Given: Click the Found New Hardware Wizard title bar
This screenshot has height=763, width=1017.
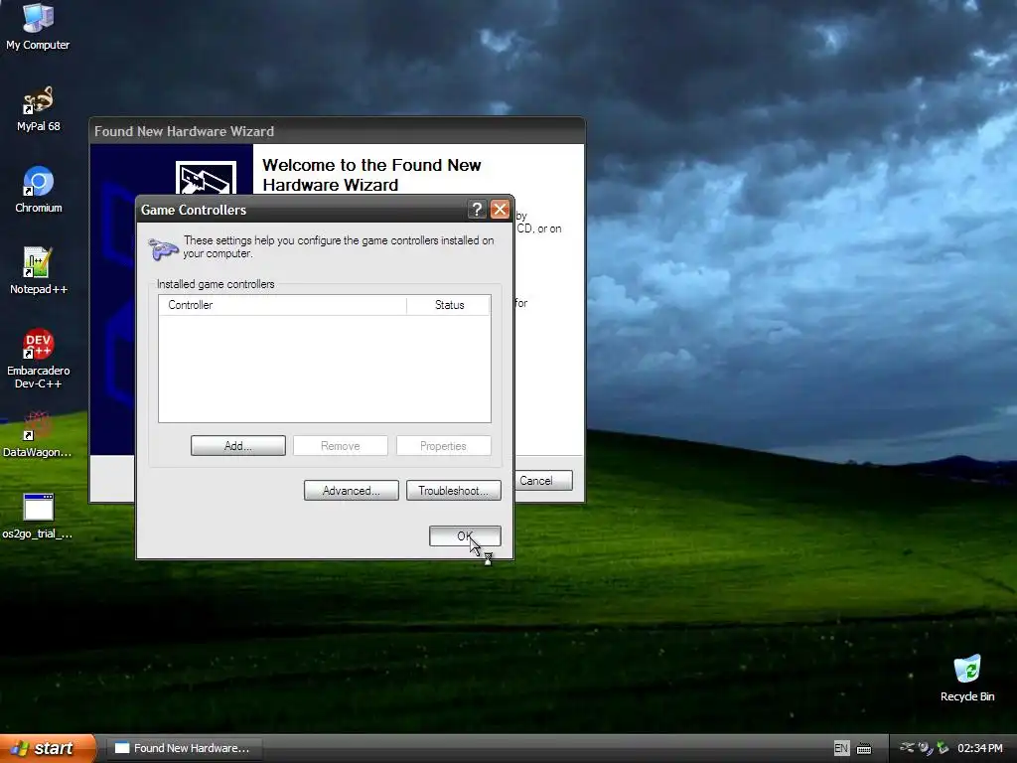Looking at the screenshot, I should click(338, 131).
